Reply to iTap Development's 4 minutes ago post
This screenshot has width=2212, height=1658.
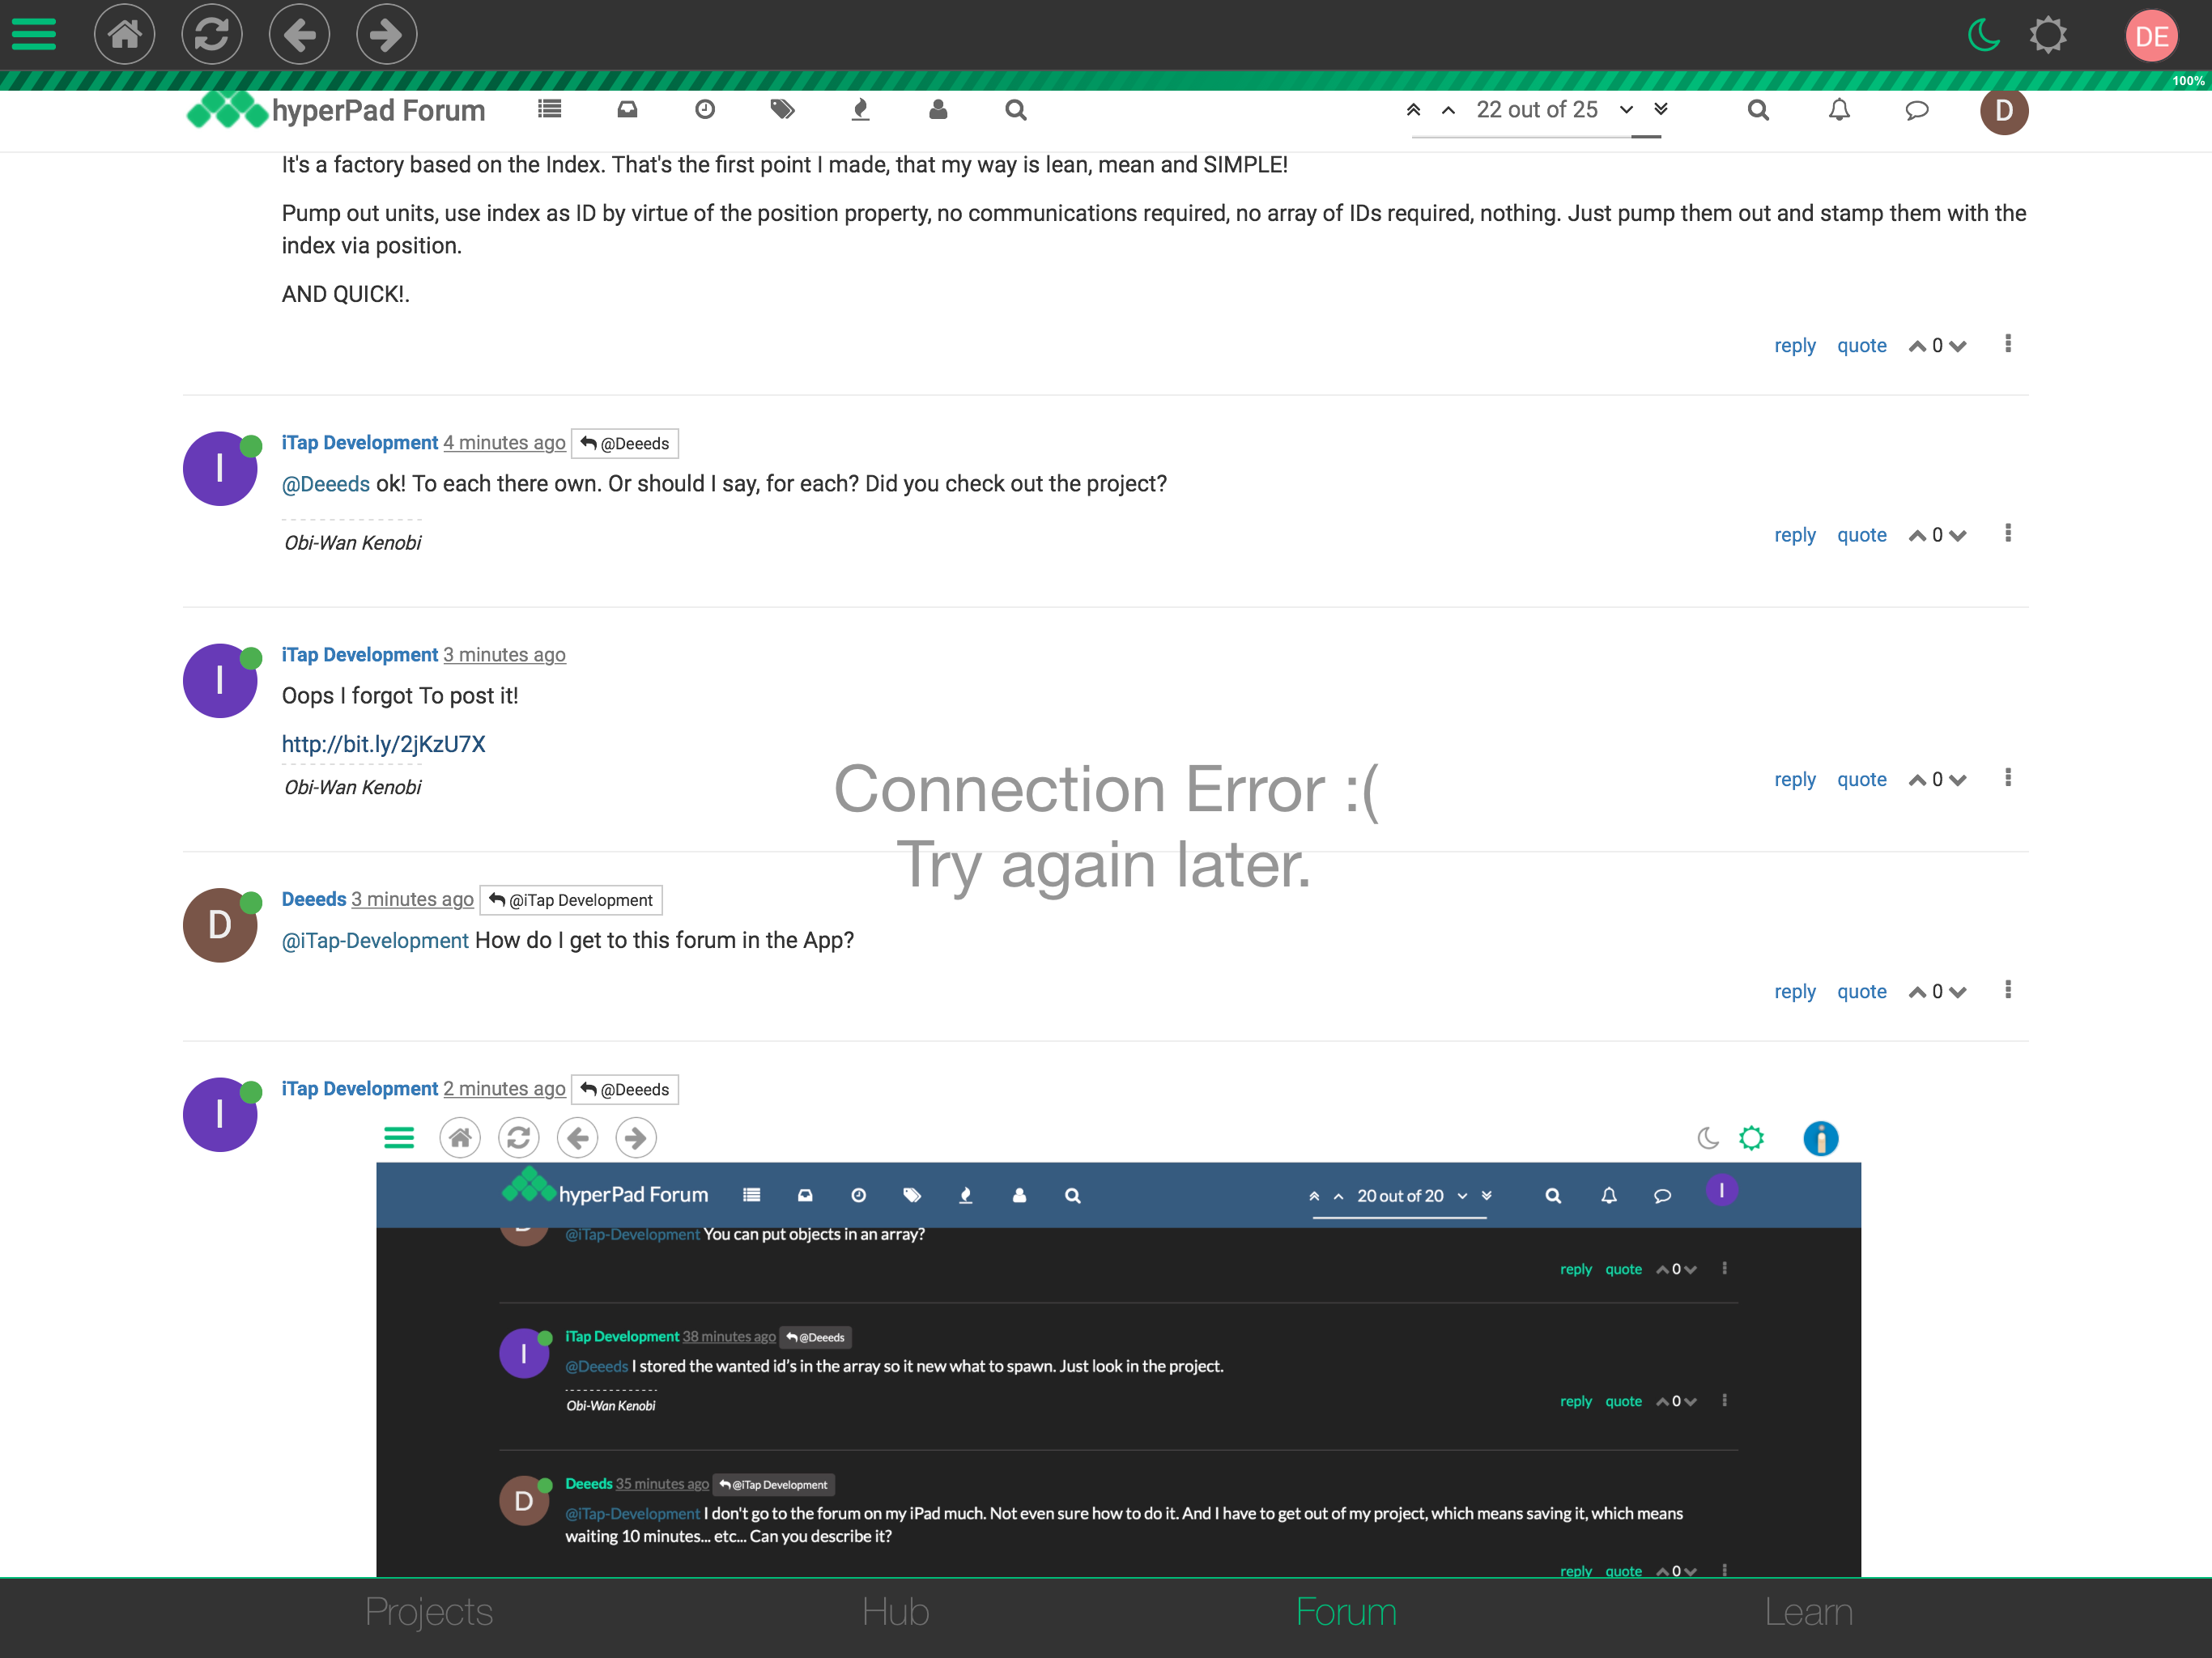pyautogui.click(x=1794, y=535)
